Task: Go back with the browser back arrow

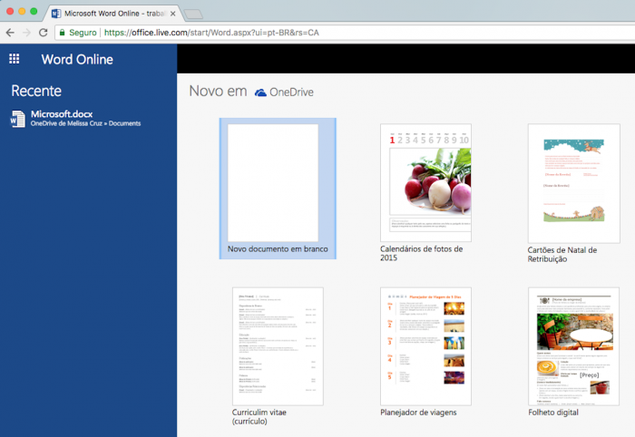Action: [x=10, y=33]
